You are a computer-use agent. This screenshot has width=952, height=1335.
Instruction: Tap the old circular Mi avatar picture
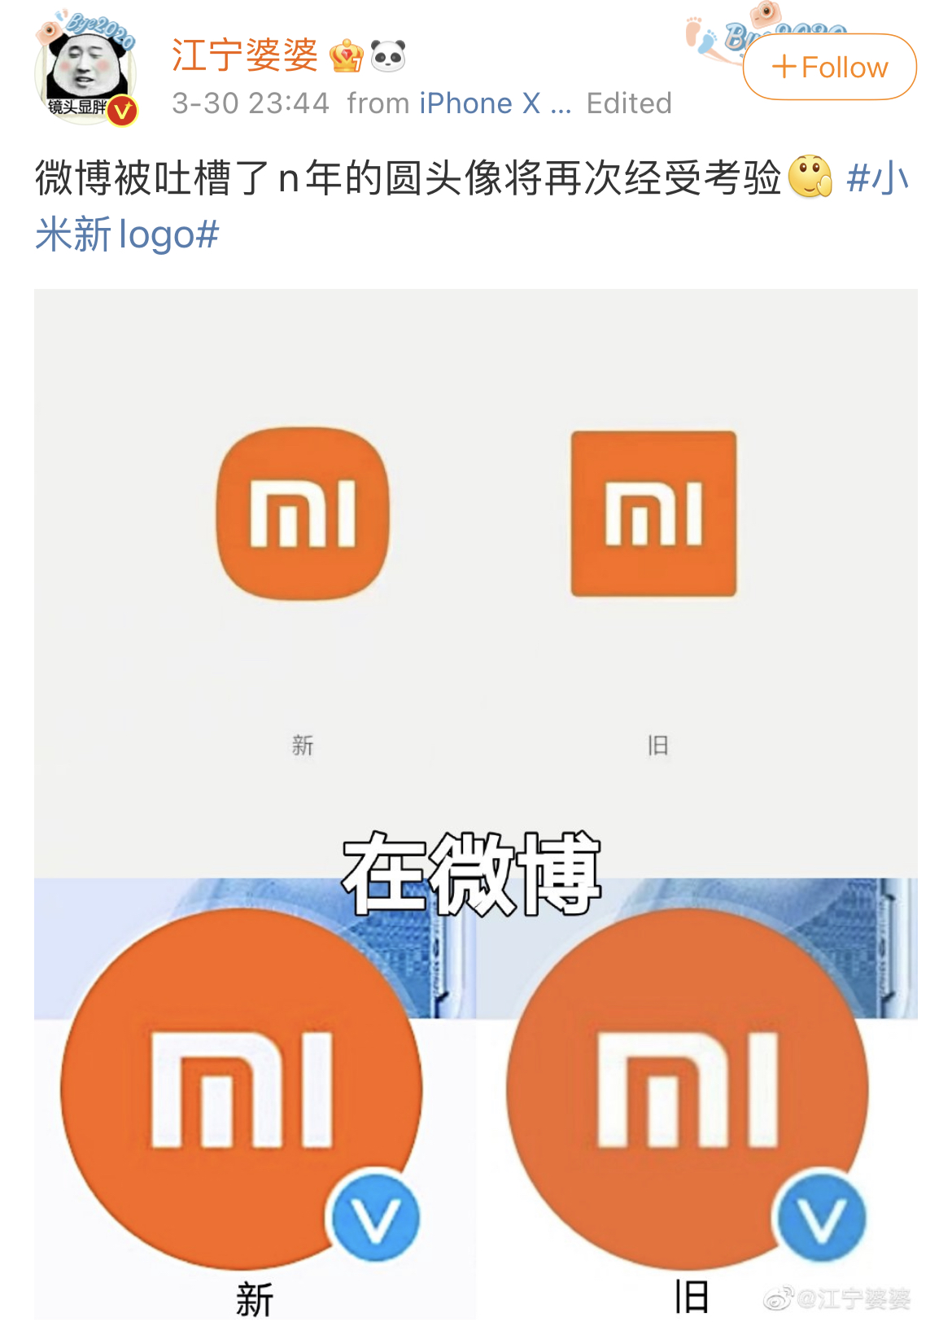pos(688,1089)
